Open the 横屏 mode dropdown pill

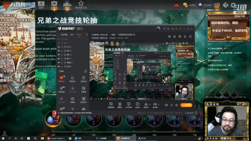tap(79, 29)
